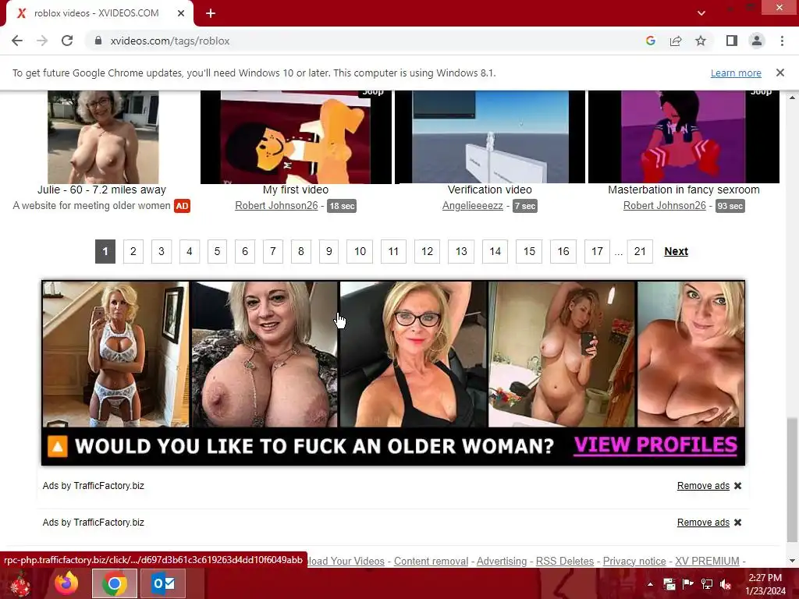This screenshot has height=599, width=799.
Task: Click the vertical scrollbar thumb
Action: pos(793,480)
